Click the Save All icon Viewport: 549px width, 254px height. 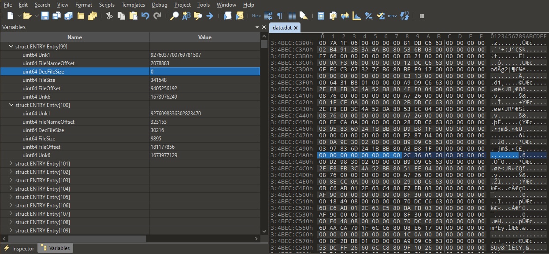click(68, 16)
